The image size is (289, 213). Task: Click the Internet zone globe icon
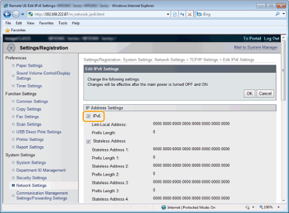pos(164,208)
